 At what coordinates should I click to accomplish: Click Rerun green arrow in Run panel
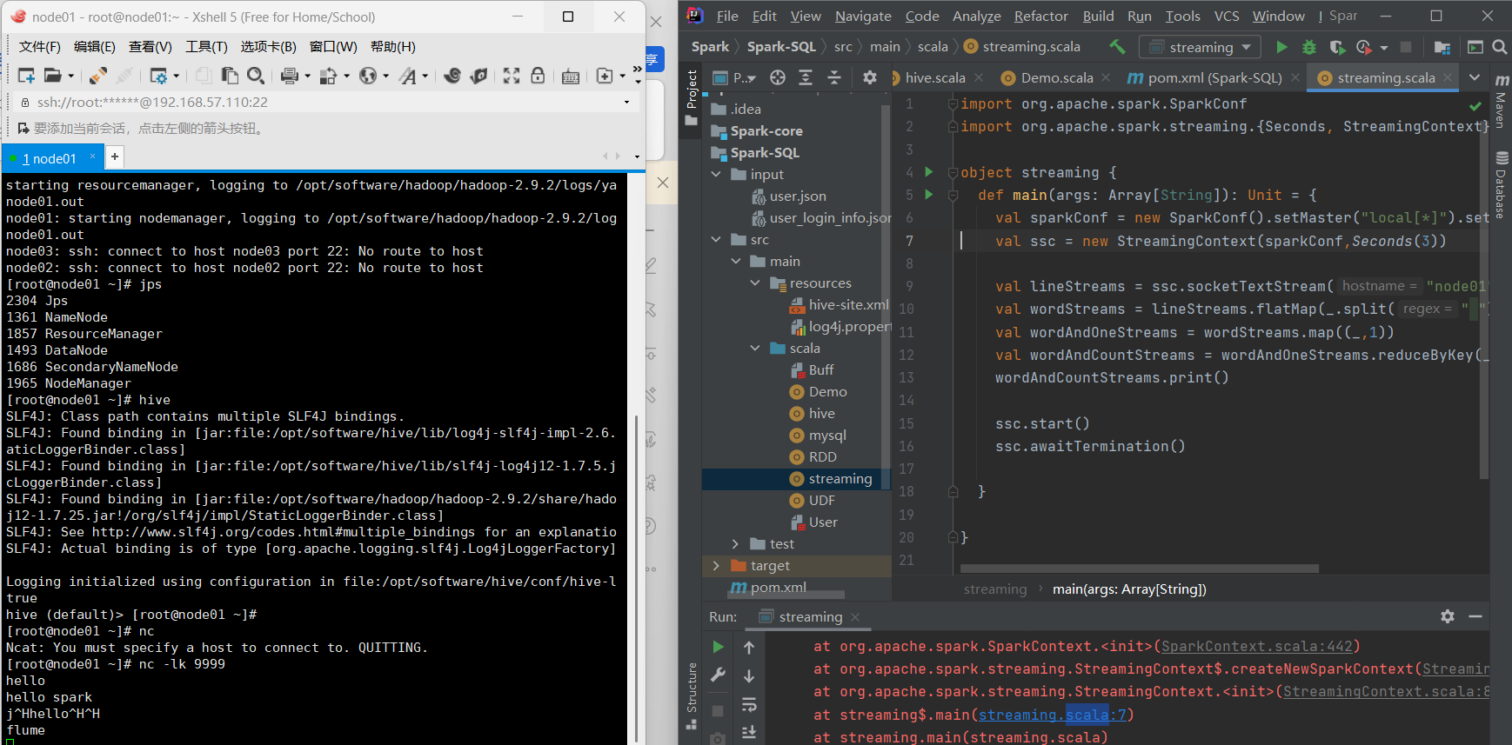pos(718,647)
